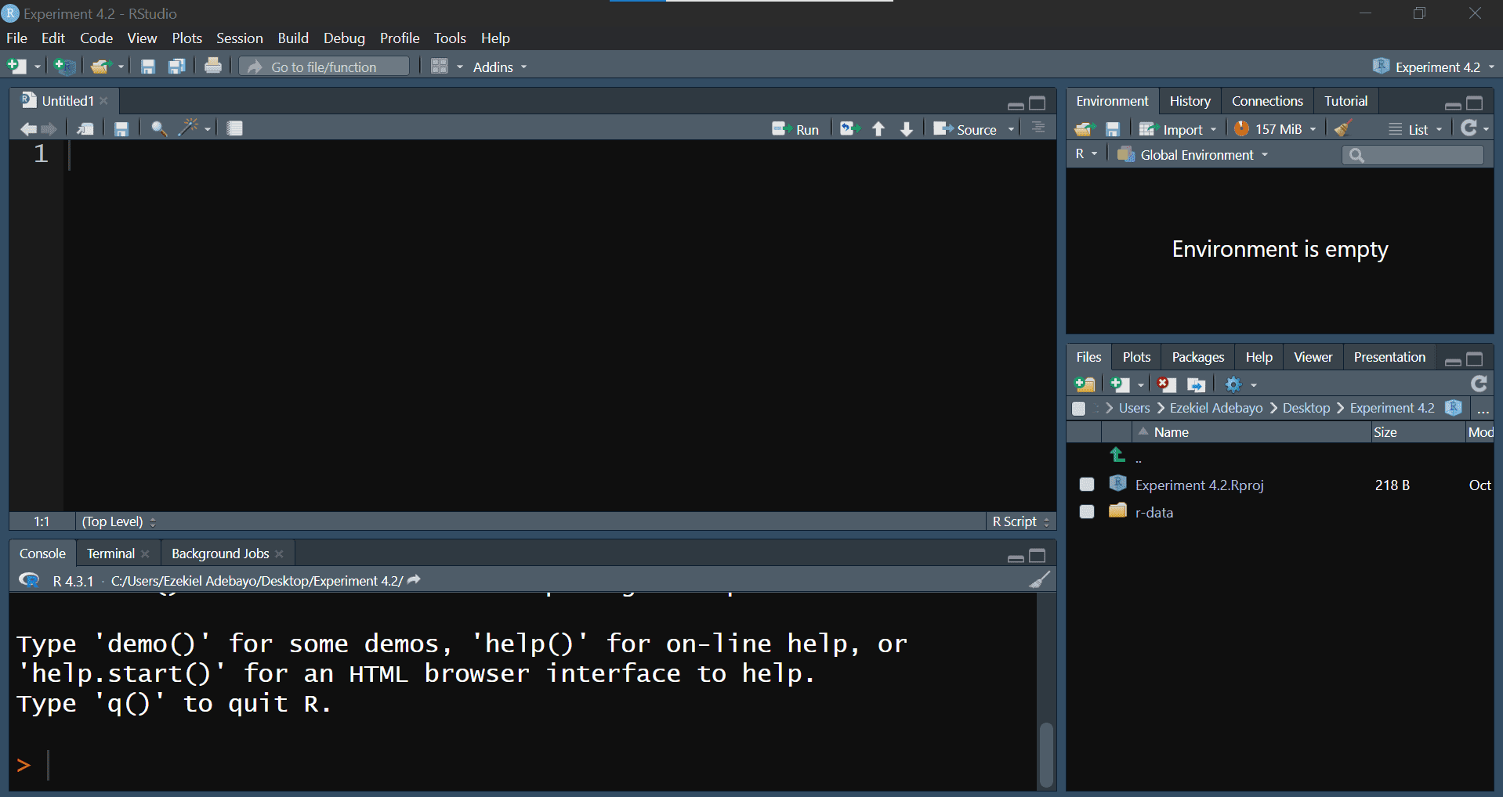Go back to previous source location

click(x=28, y=129)
